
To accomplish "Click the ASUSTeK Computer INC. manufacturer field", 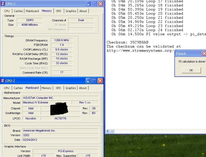I will [x=60, y=98].
